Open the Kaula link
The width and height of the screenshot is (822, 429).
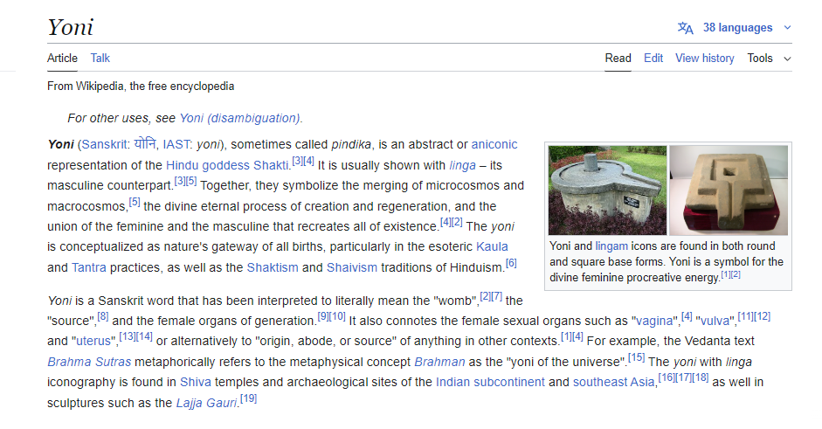coord(492,247)
